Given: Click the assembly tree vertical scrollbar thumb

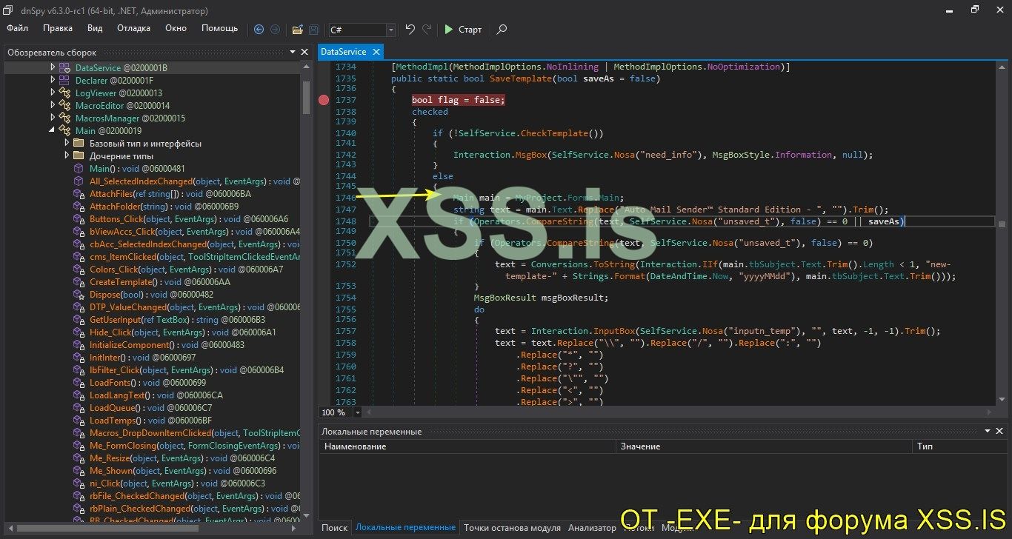Looking at the screenshot, I should pos(306,97).
